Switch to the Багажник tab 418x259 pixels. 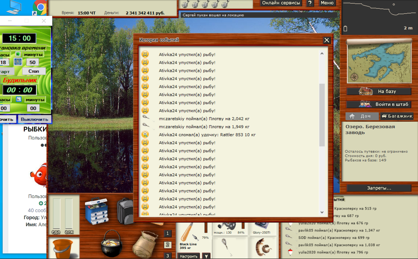(x=397, y=116)
